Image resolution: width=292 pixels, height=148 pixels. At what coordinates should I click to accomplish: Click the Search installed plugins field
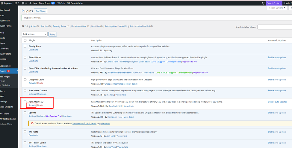(x=275, y=27)
